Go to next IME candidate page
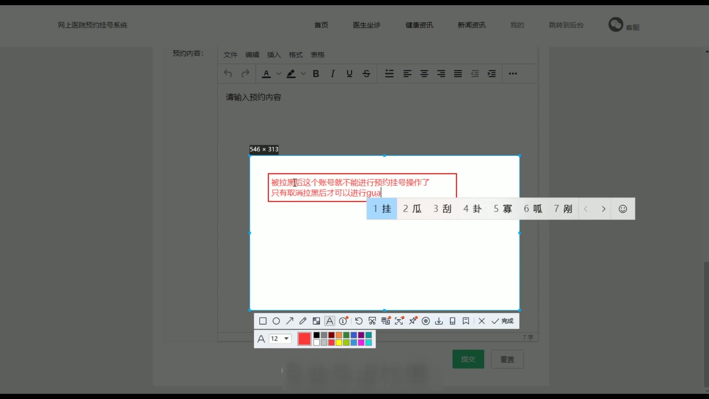The width and height of the screenshot is (709, 399). tap(603, 209)
